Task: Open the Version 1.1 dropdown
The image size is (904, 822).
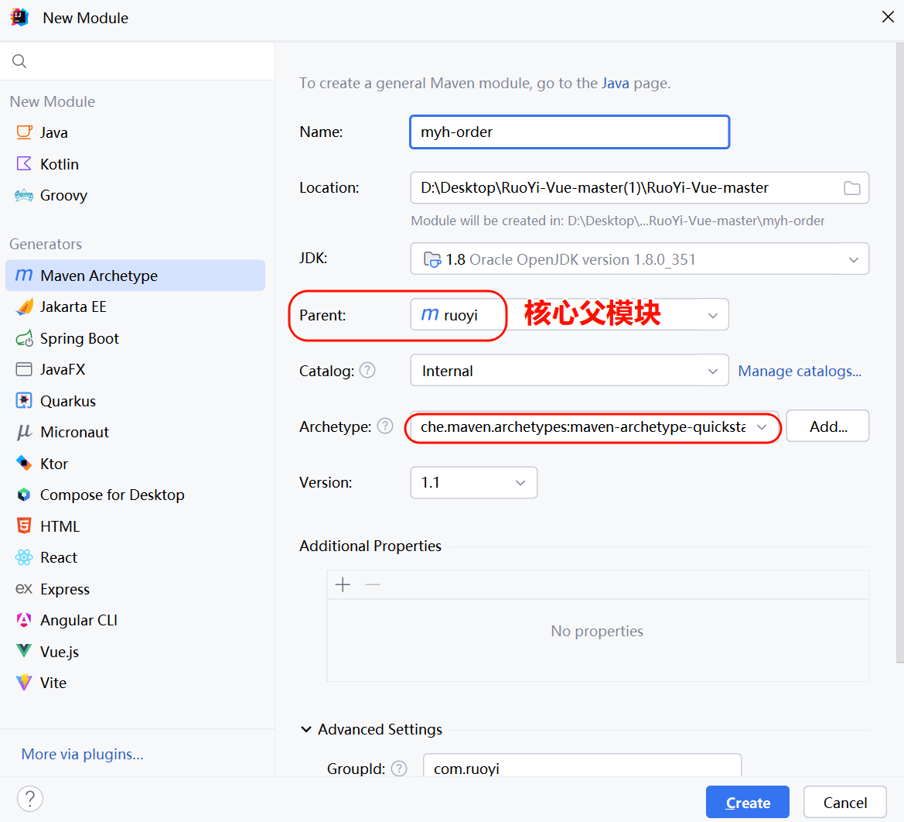Action: 520,483
